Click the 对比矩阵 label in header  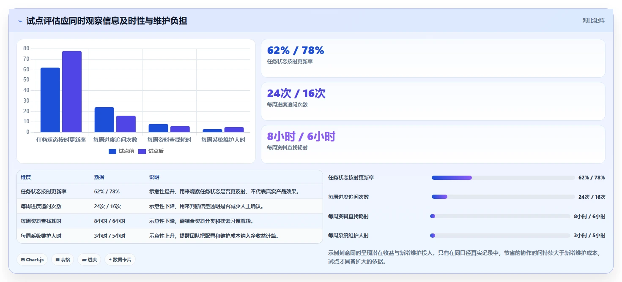pyautogui.click(x=594, y=20)
